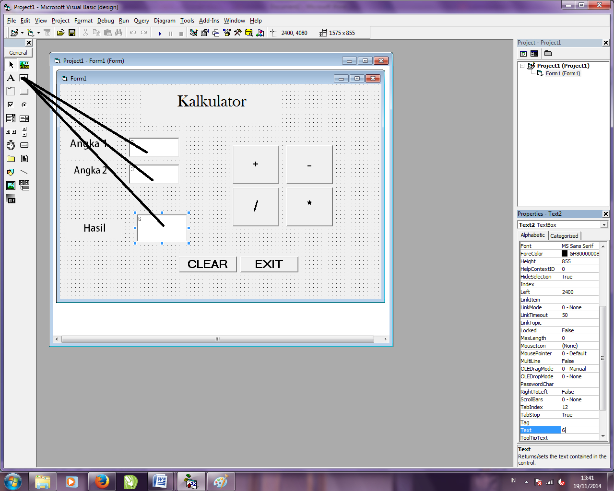Select the Label tool from the toolbox
The width and height of the screenshot is (614, 491).
11,78
